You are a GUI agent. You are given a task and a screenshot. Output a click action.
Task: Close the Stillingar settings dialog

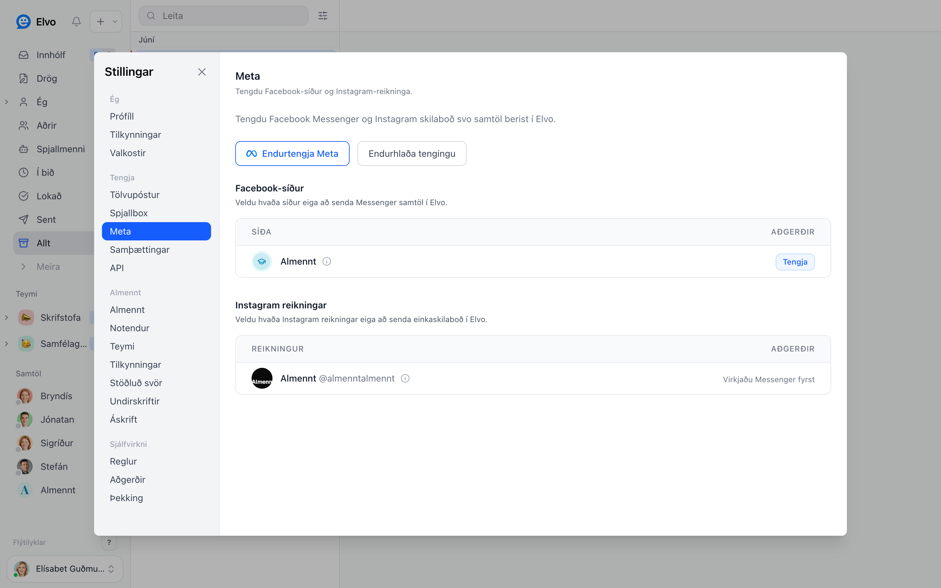(x=202, y=72)
